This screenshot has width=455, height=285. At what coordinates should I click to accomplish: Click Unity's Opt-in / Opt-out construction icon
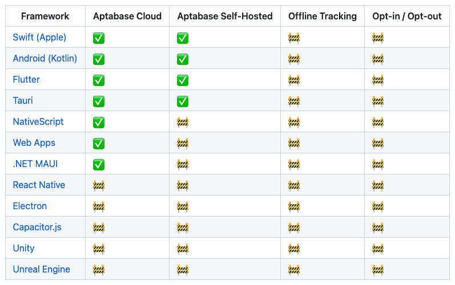click(x=378, y=249)
